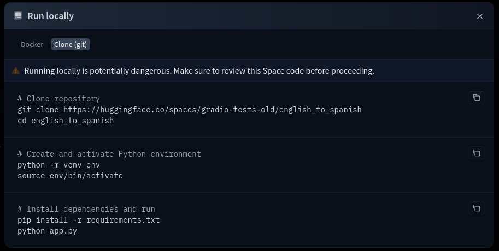
Task: Click the 'Running locally is potentially dangerous' warning text
Action: [199, 71]
